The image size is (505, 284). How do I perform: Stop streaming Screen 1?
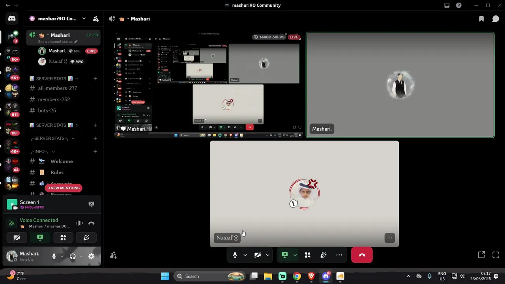91,204
